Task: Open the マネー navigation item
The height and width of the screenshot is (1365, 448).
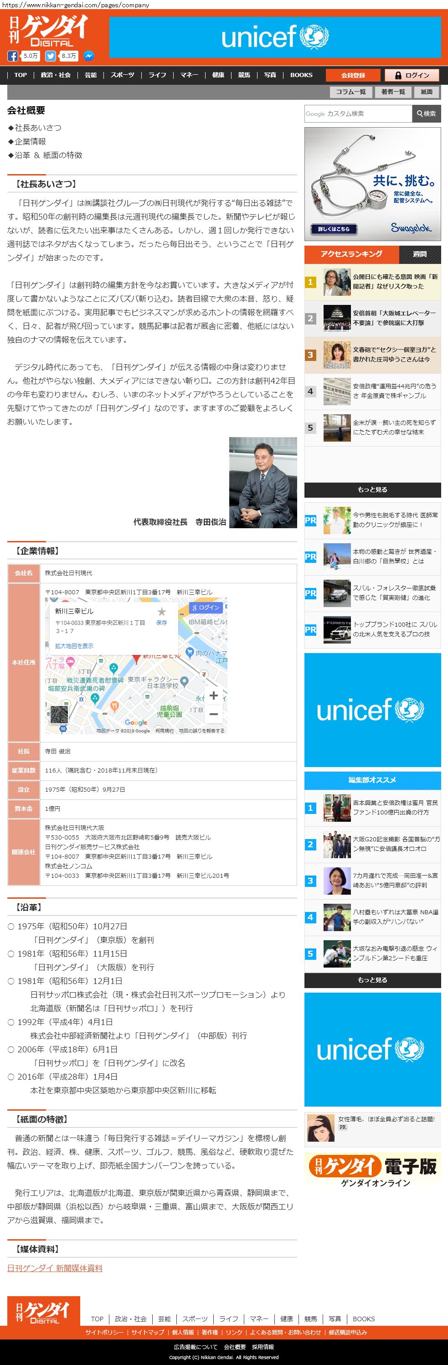Action: [x=189, y=75]
